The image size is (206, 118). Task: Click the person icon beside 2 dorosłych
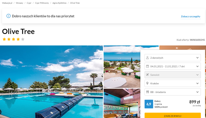click(147, 58)
